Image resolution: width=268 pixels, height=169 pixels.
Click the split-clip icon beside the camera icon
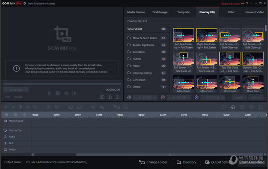[110, 97]
